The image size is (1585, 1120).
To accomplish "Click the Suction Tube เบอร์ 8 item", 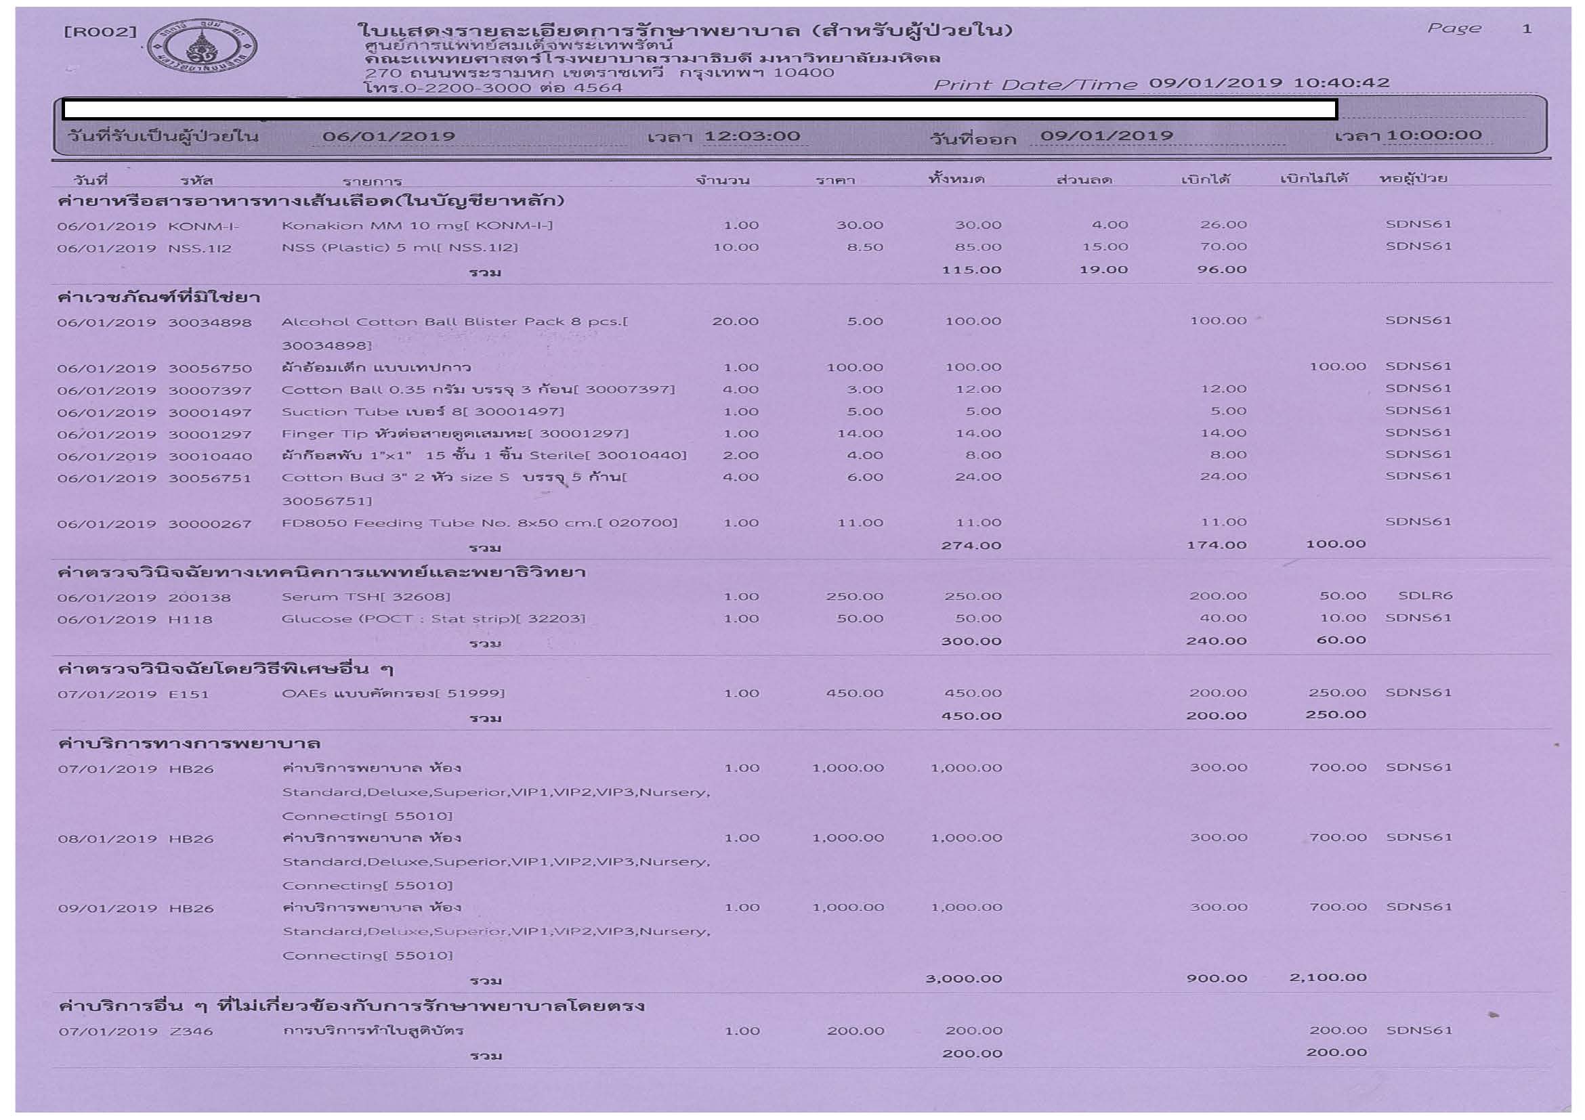I will click(423, 412).
